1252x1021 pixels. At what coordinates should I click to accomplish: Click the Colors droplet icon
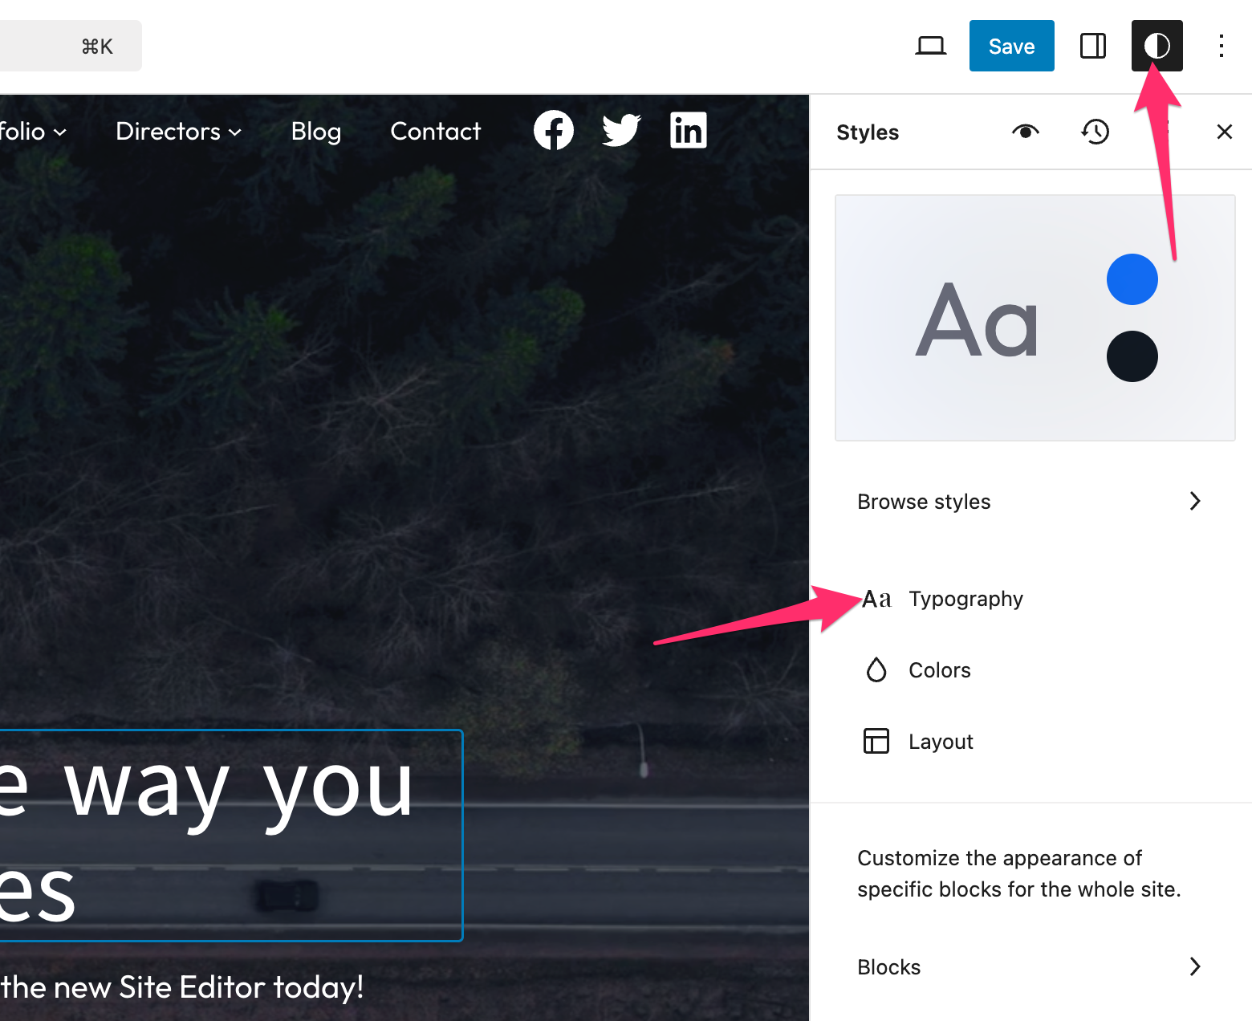click(x=876, y=670)
